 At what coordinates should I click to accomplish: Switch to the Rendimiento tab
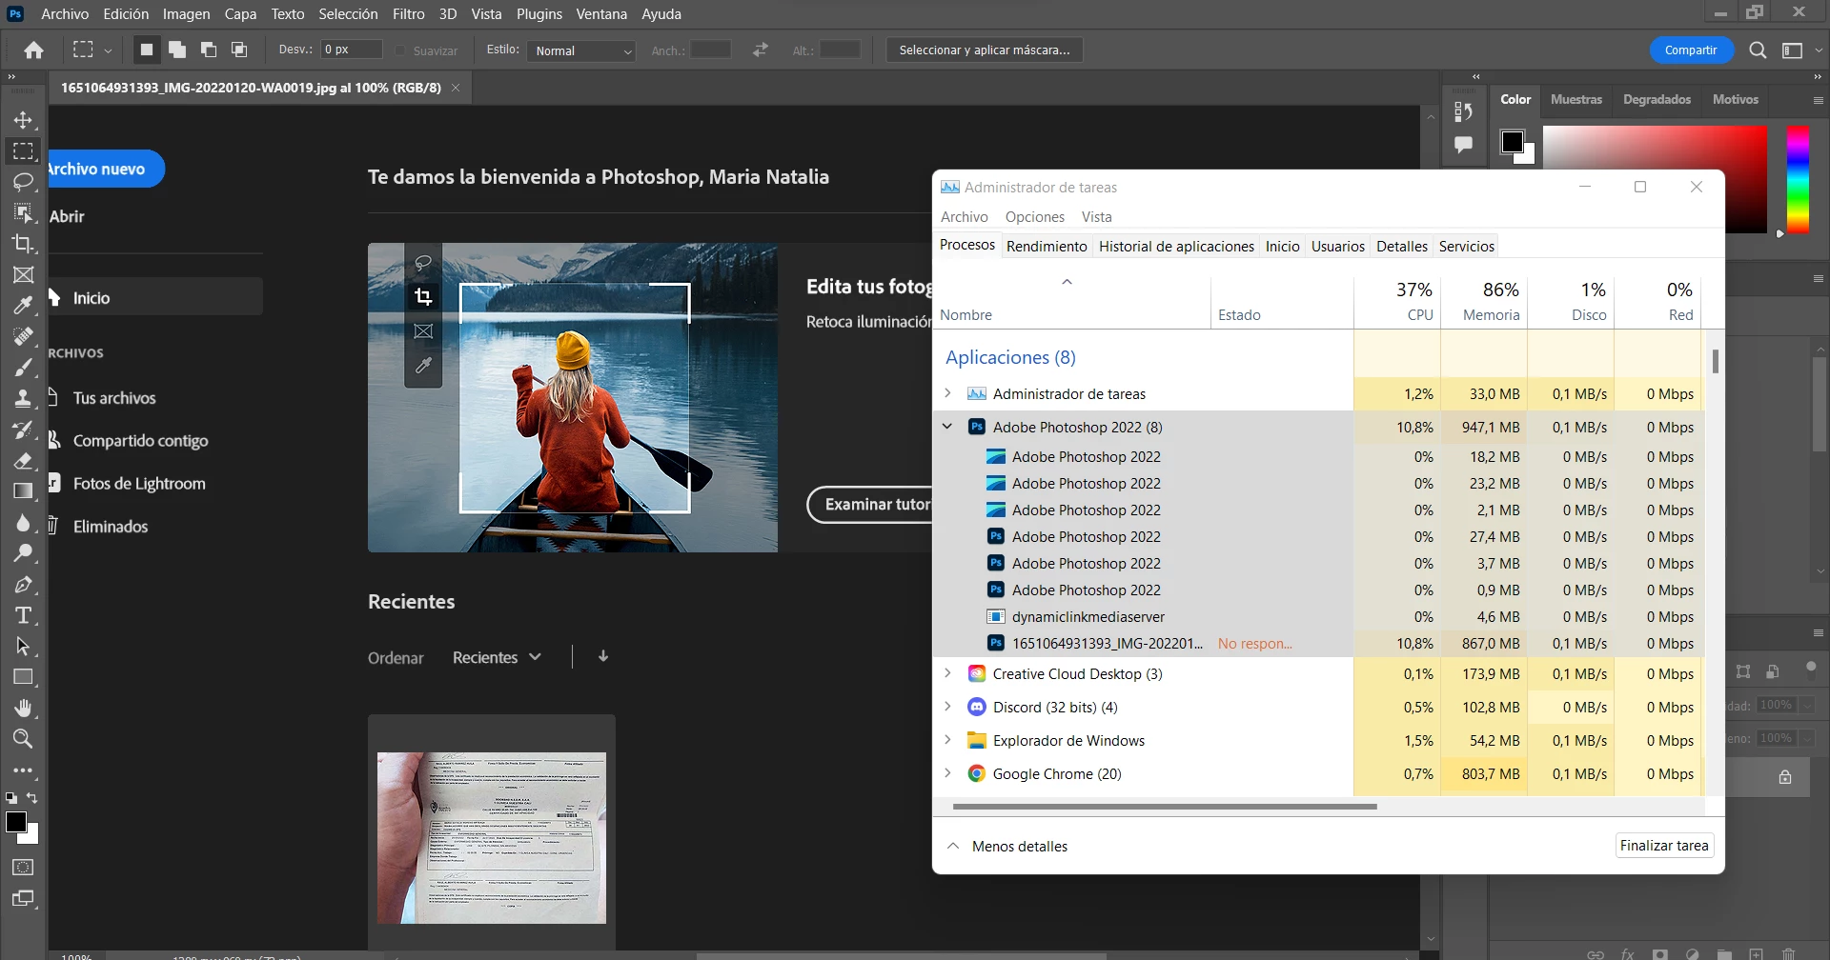(x=1046, y=246)
